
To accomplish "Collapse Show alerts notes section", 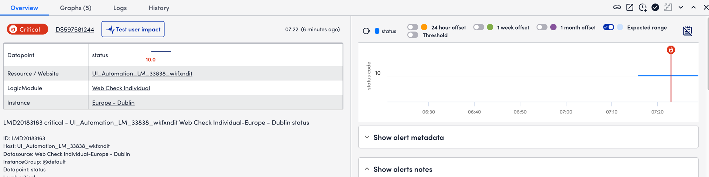I will (528, 169).
